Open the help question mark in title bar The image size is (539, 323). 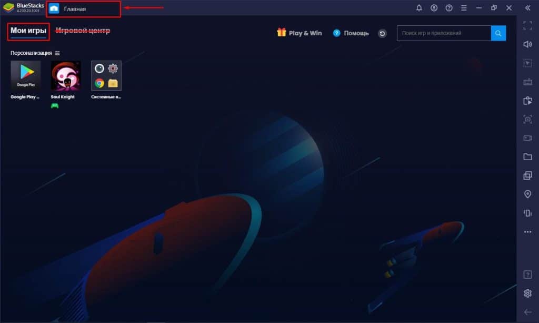coord(449,8)
